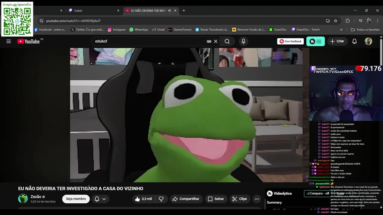383x215 pixels.
Task: Toggle Videolytics Compare off button
Action: (318, 193)
